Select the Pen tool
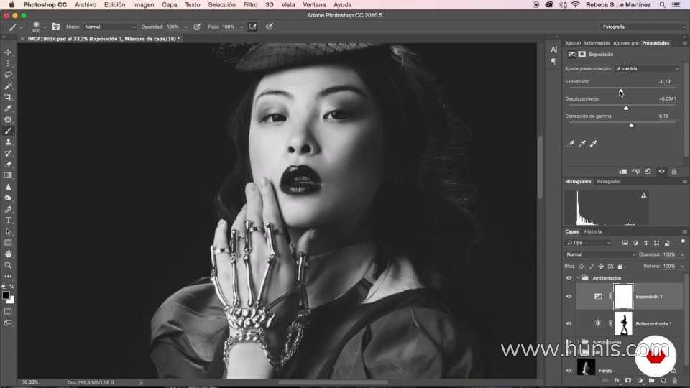 (8, 209)
